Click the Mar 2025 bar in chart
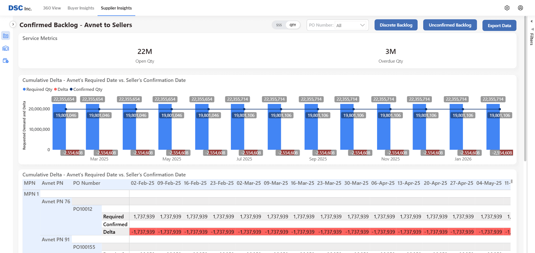 point(93,127)
